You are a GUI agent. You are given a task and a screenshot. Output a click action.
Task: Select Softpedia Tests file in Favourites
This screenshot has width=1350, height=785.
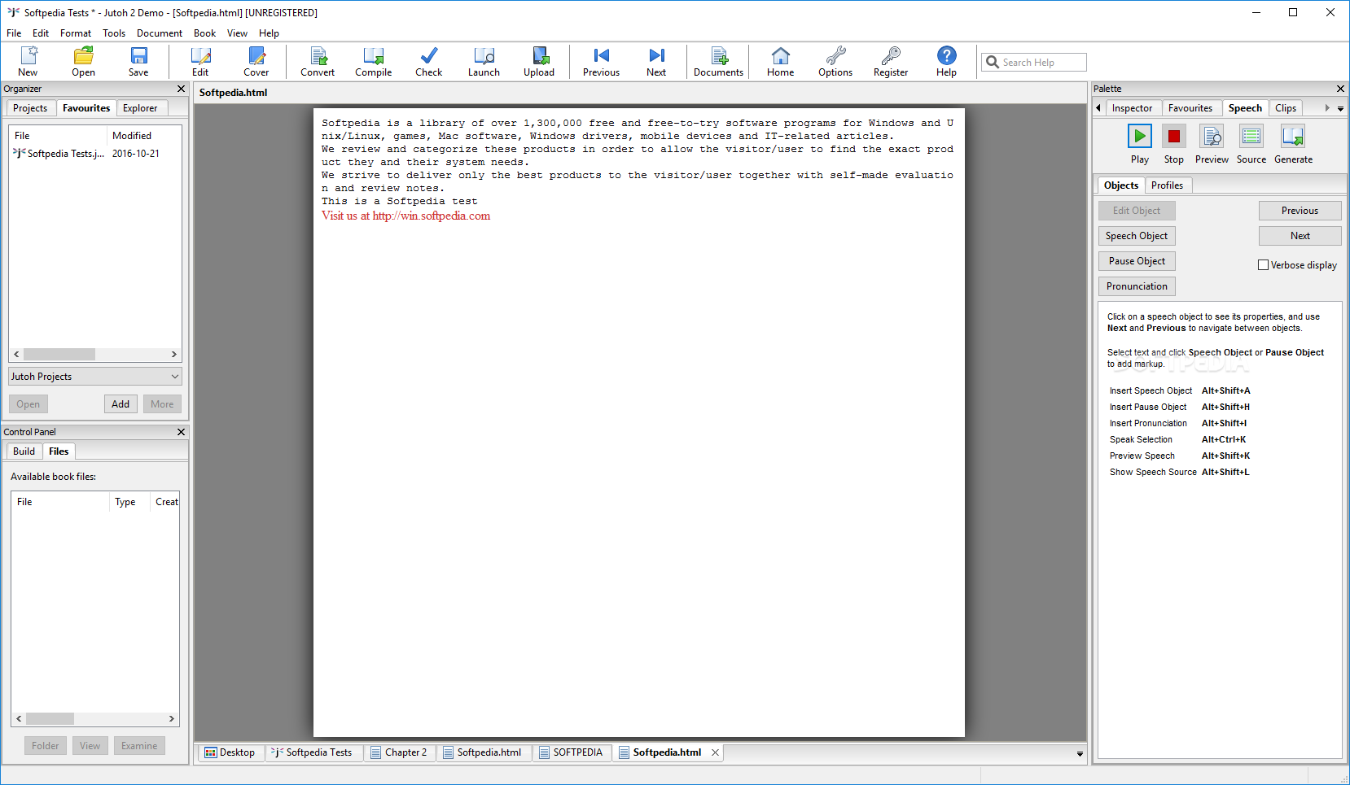click(94, 154)
